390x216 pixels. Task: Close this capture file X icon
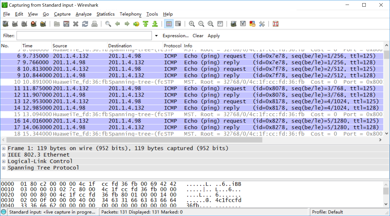[x=76, y=24]
